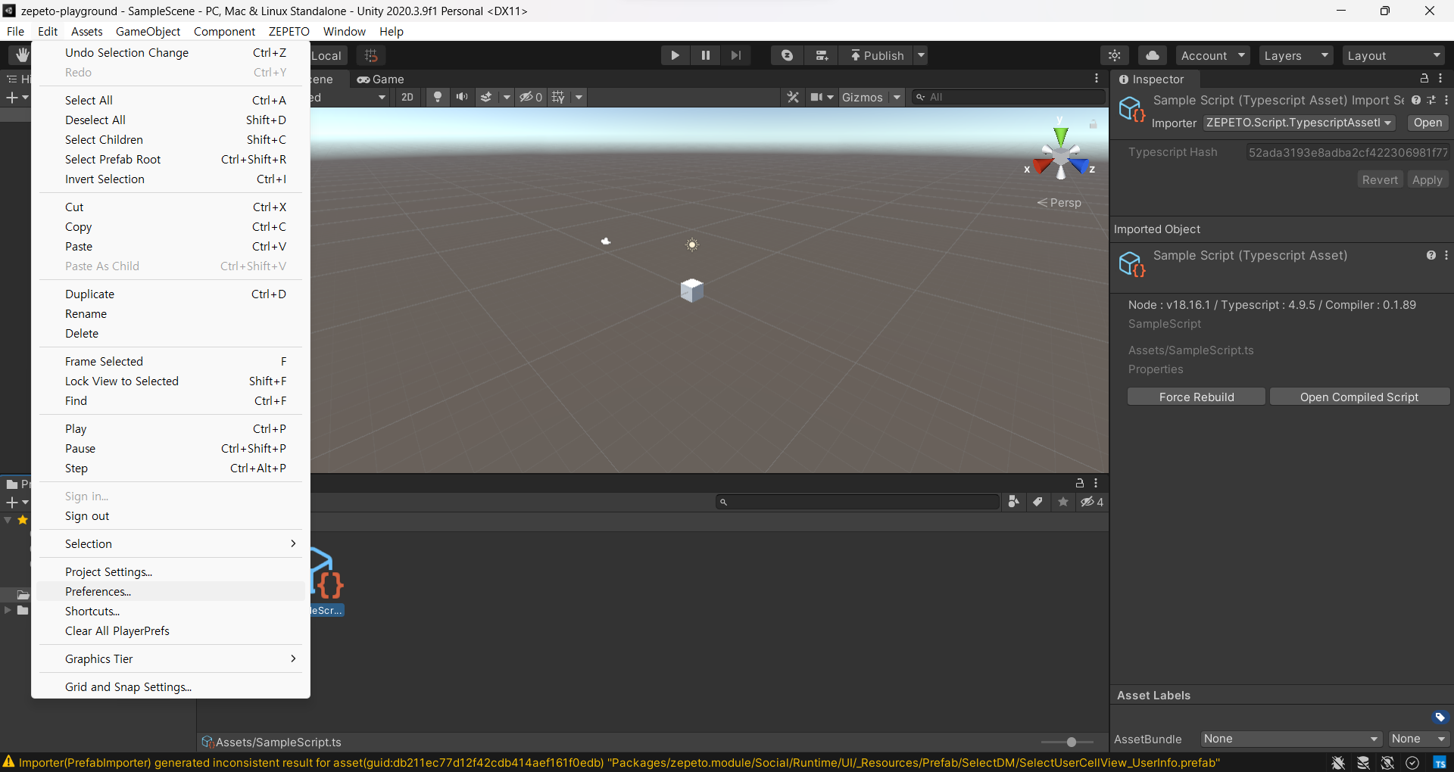Image resolution: width=1454 pixels, height=772 pixels.
Task: Click the favorites star in Project toolbar
Action: pos(1063,502)
